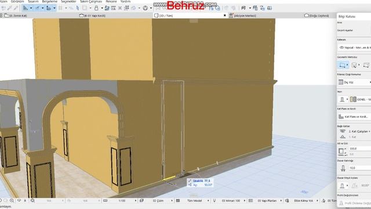
Task: Select the third geometry method icon
Action: click(x=366, y=65)
